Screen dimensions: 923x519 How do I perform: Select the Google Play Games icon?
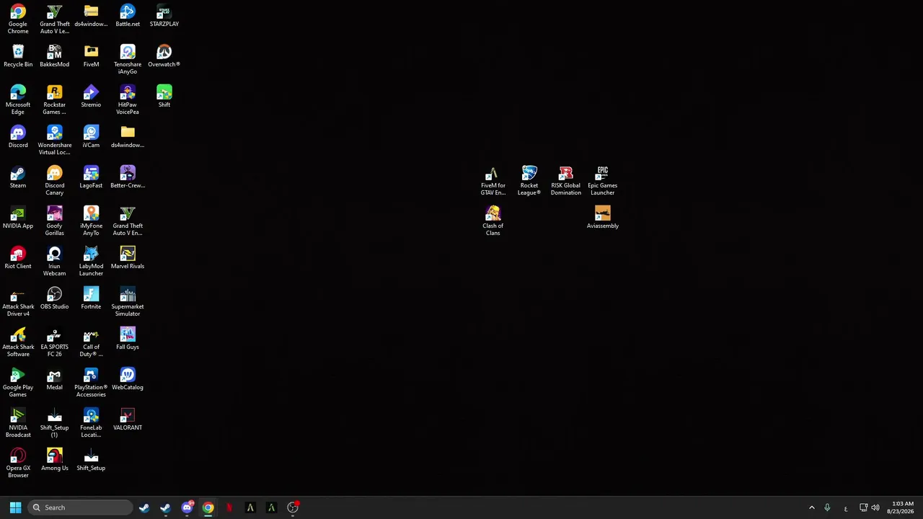18,383
